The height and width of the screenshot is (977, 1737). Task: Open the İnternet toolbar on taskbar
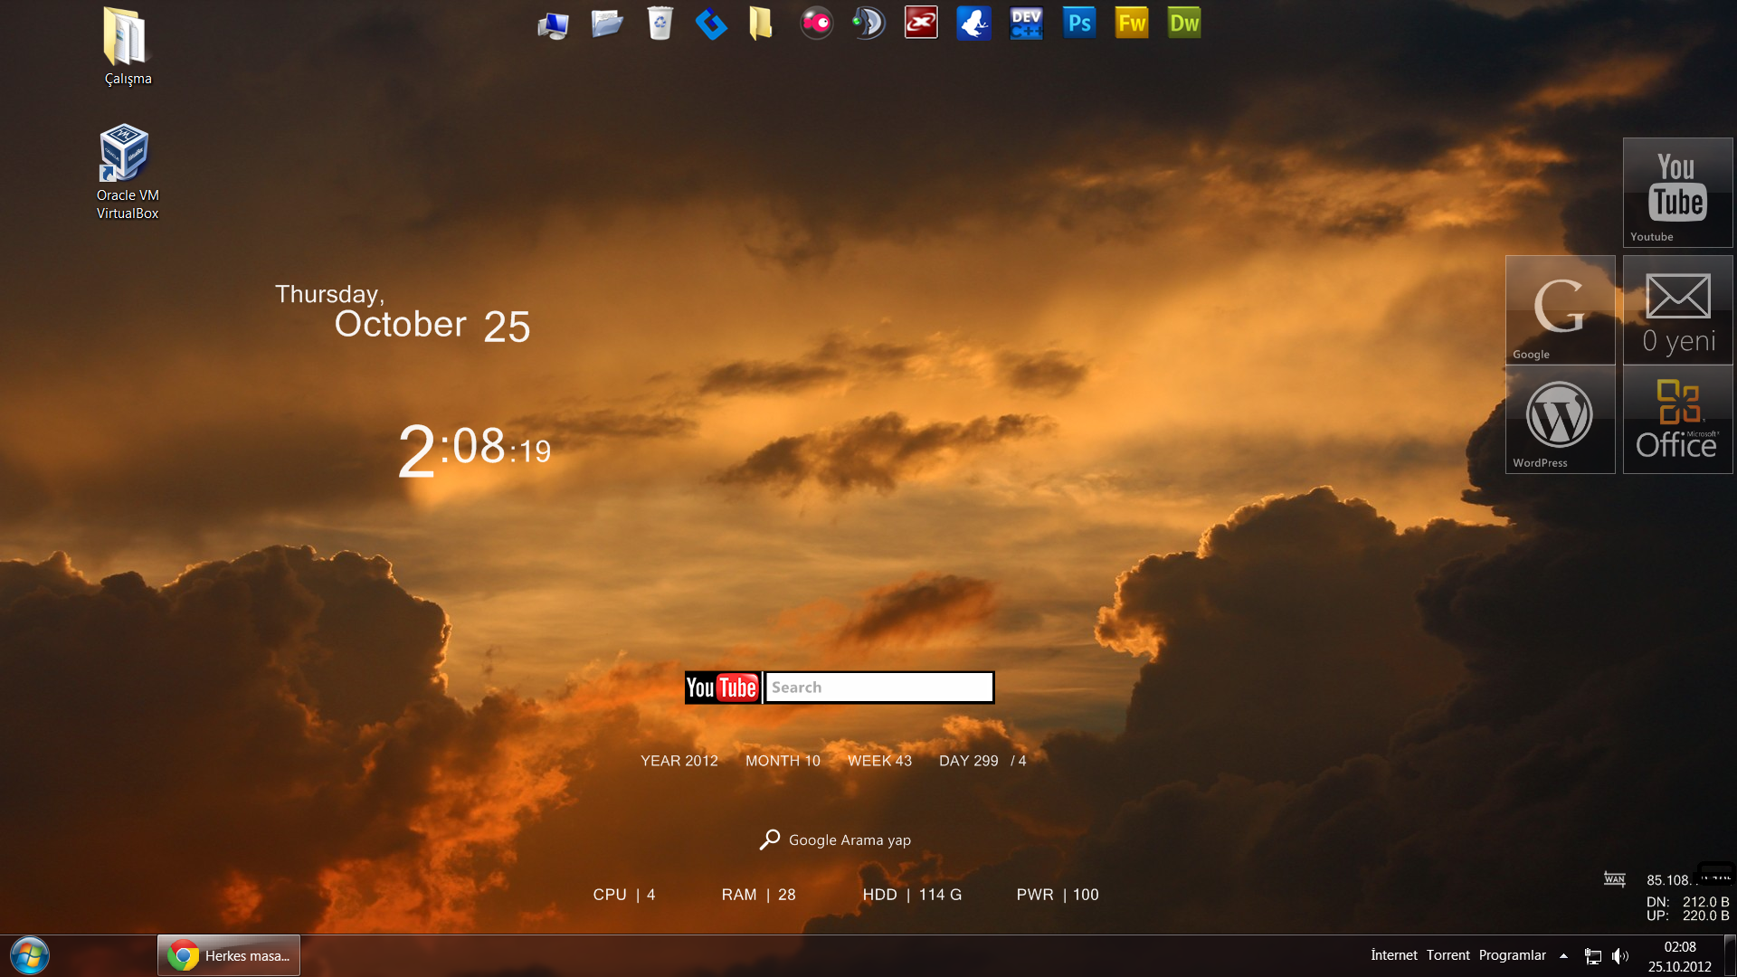1394,955
